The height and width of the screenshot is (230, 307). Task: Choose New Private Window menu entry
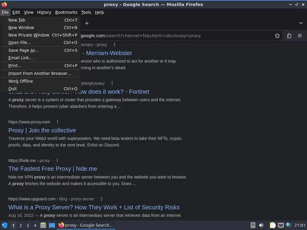click(x=40, y=35)
